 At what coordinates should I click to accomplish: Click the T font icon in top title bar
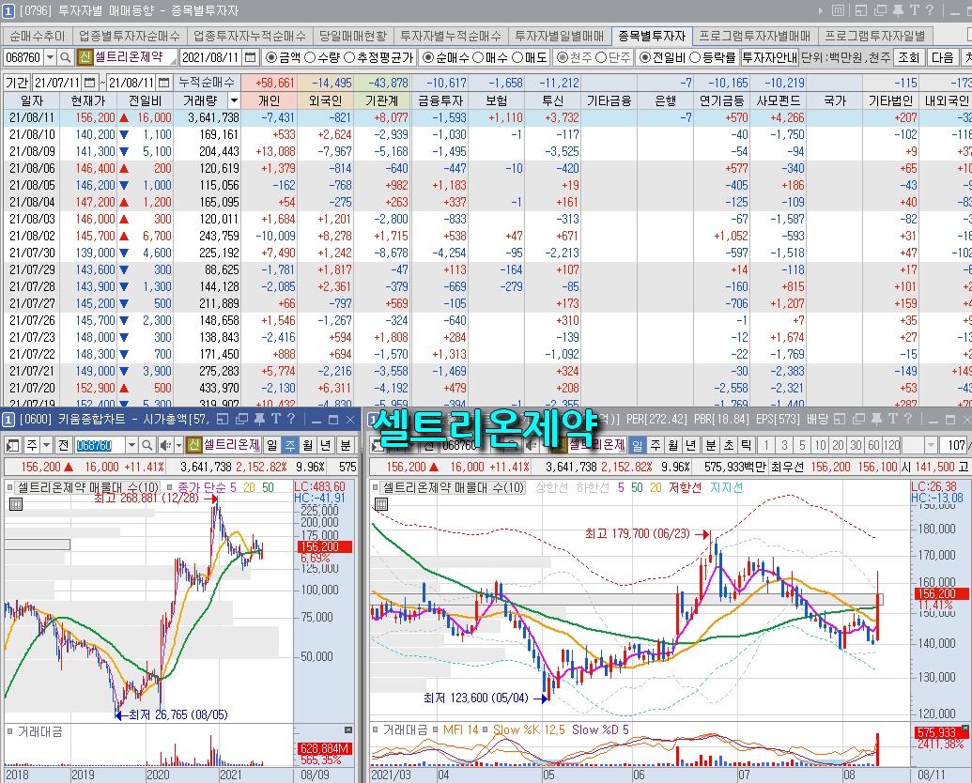click(x=915, y=10)
